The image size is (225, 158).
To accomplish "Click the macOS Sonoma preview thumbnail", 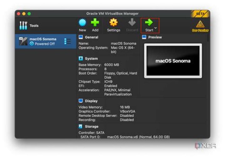I will click(173, 61).
